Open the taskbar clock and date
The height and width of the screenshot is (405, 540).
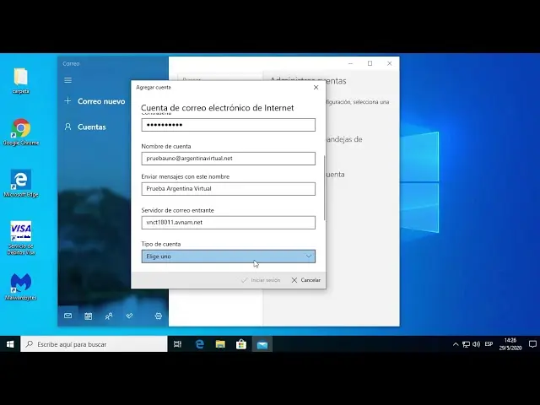coord(510,344)
